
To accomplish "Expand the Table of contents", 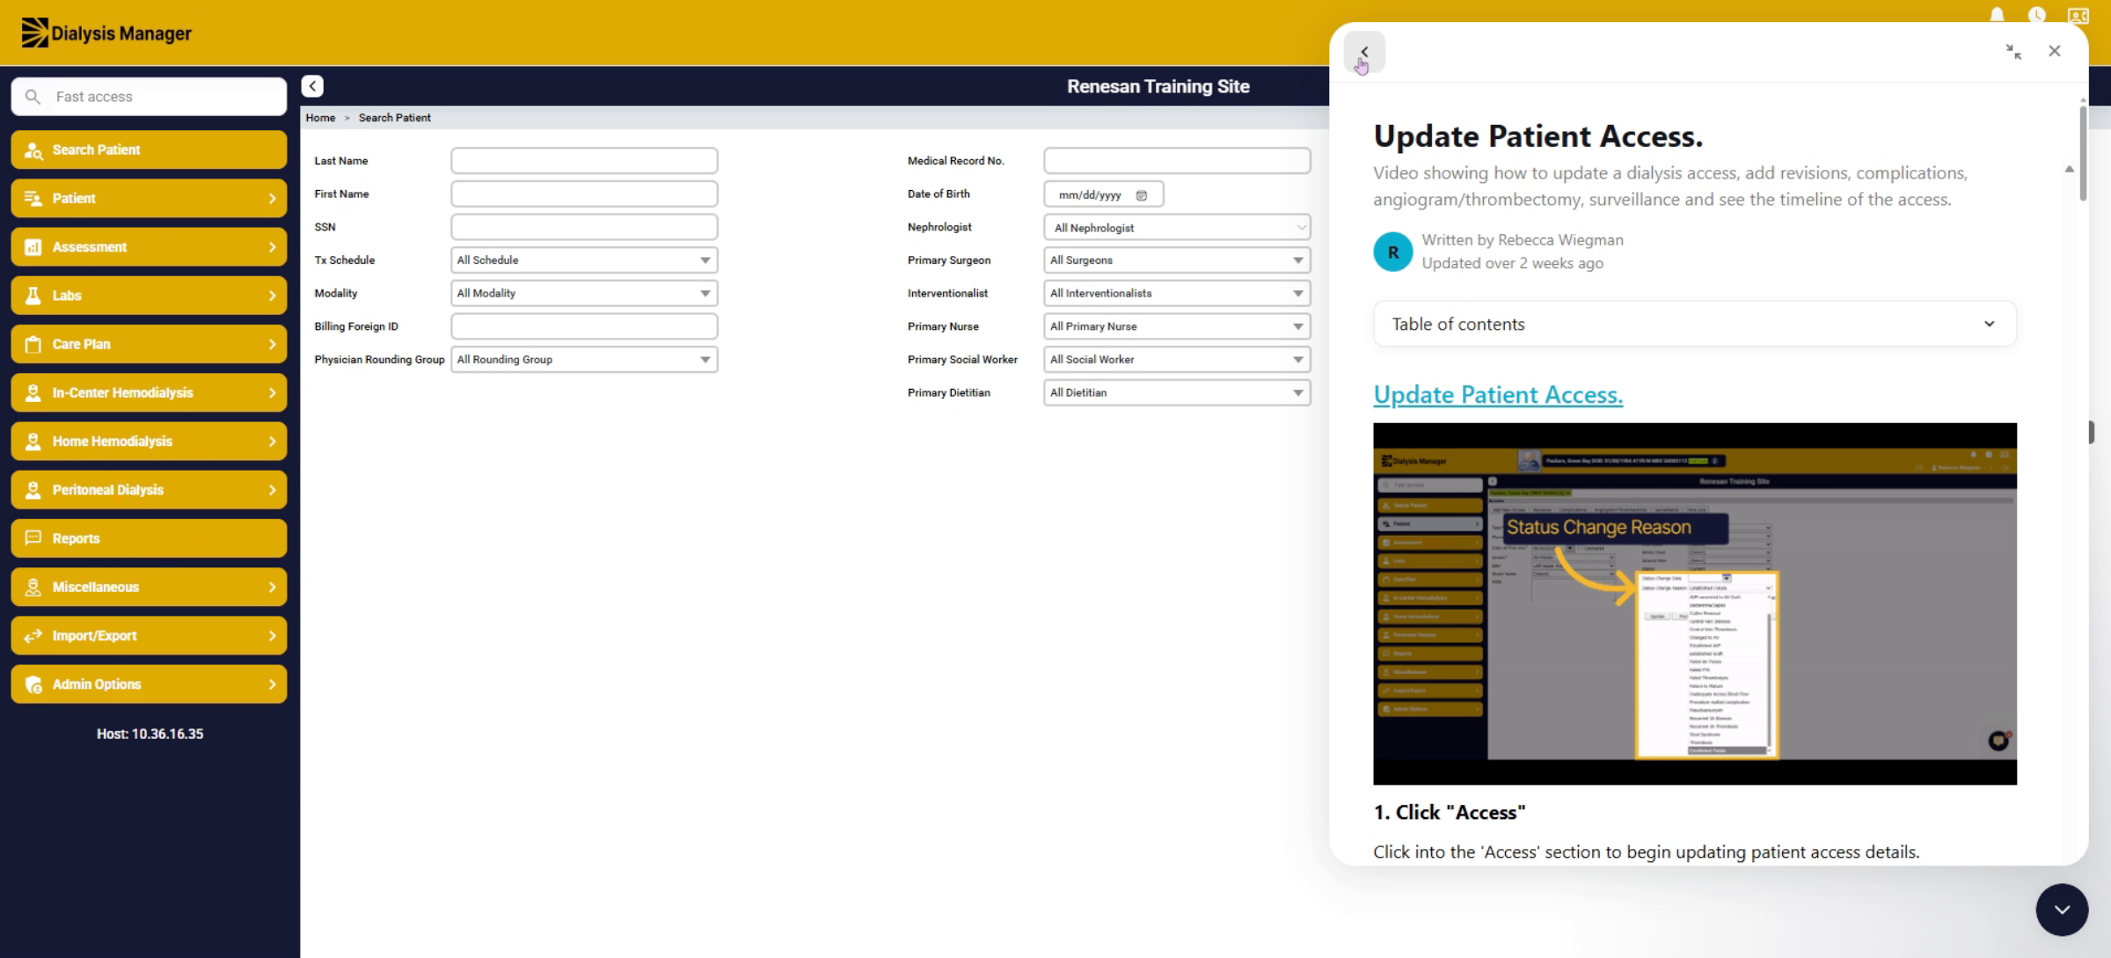I will click(x=1694, y=324).
